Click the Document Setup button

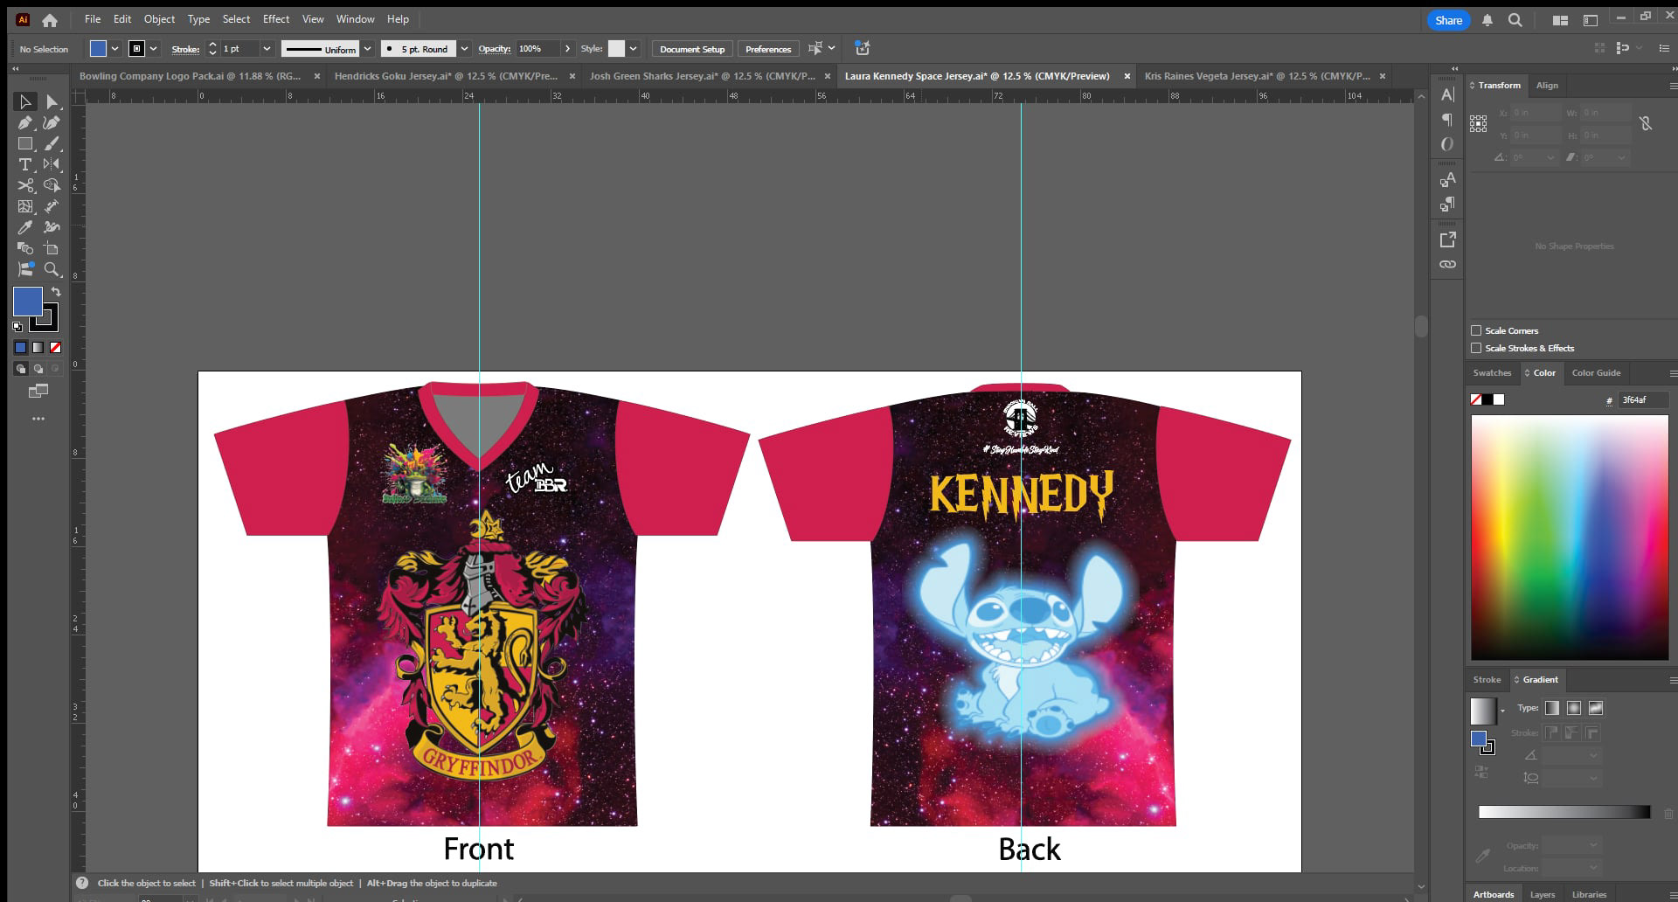tap(692, 49)
